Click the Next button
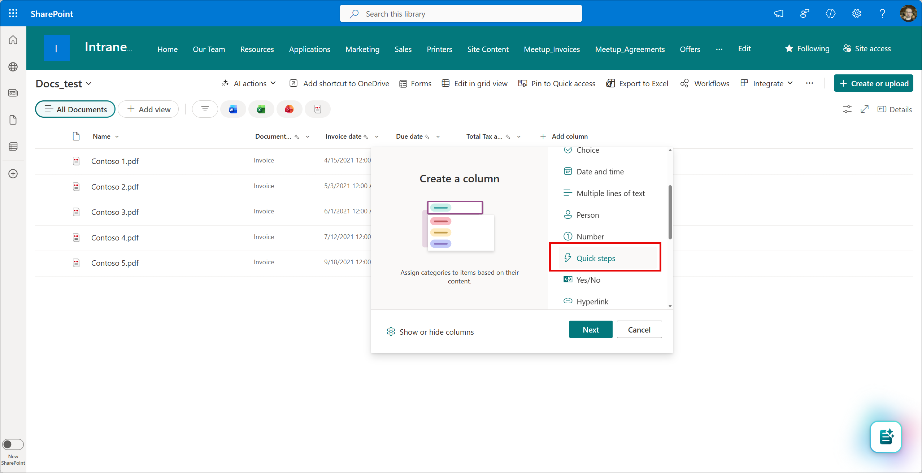This screenshot has width=922, height=473. 591,329
